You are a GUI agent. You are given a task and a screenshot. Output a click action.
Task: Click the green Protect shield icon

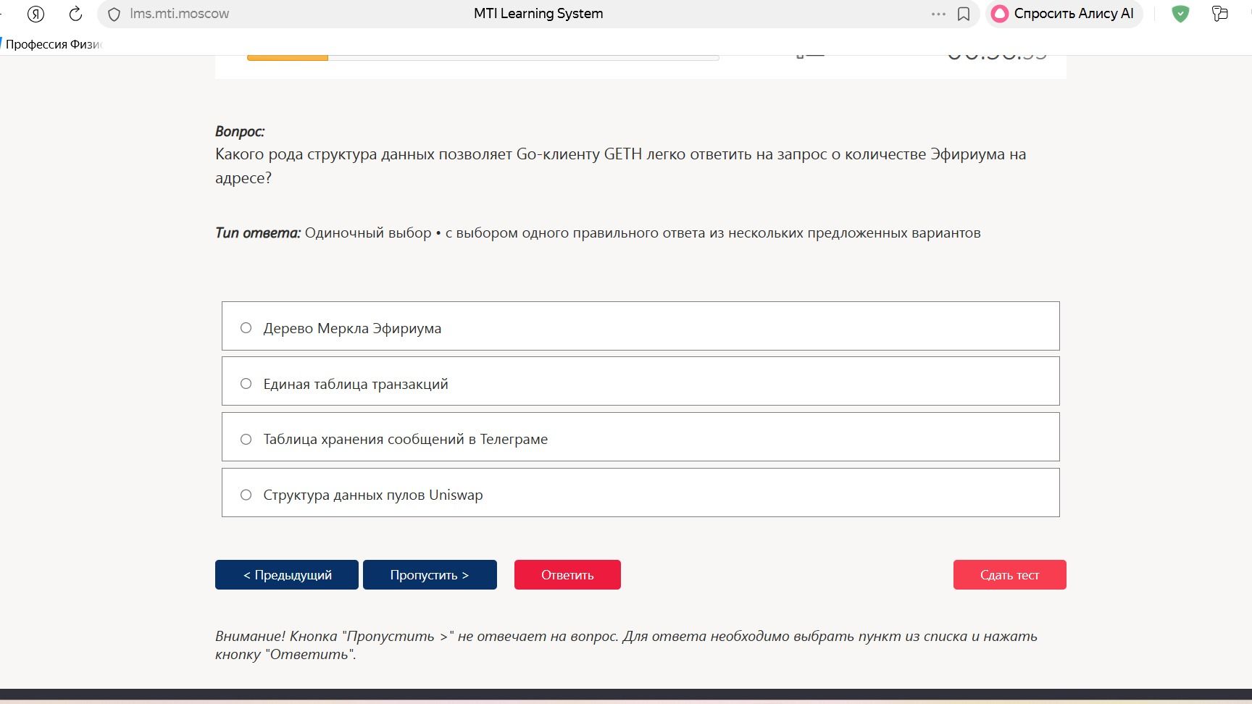1180,14
